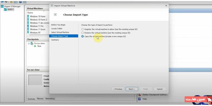Go to Locate Folder wizard step
This screenshot has width=212, height=106.
(57, 29)
